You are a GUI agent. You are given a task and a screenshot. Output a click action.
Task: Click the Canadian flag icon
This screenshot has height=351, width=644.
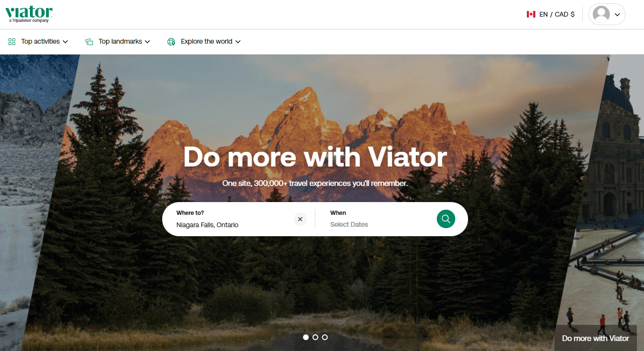coord(531,14)
